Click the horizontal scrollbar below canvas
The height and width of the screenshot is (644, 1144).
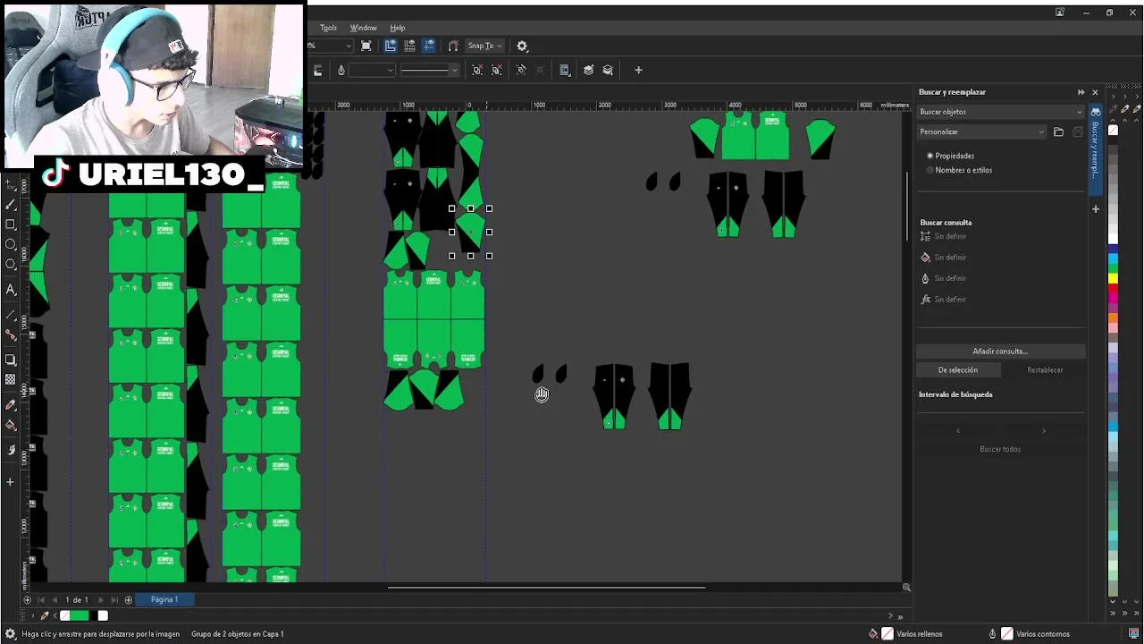coord(546,588)
